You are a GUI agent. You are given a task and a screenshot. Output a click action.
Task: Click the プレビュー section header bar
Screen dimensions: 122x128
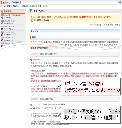(x=75, y=31)
